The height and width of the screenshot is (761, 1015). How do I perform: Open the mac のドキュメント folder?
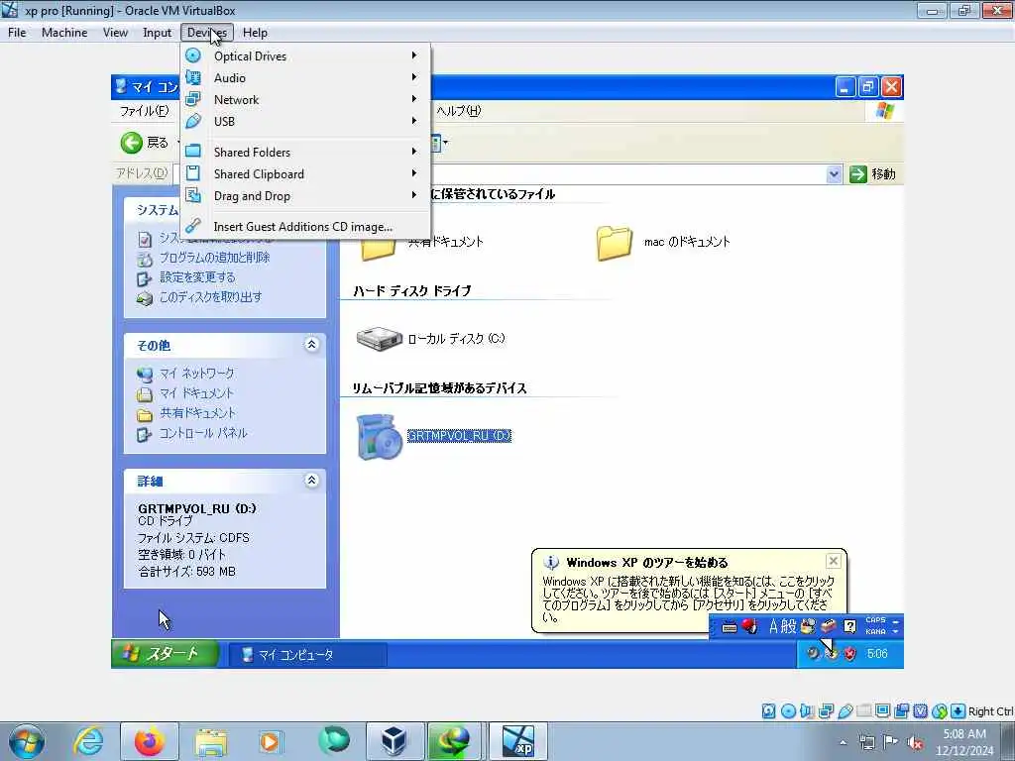tap(663, 242)
